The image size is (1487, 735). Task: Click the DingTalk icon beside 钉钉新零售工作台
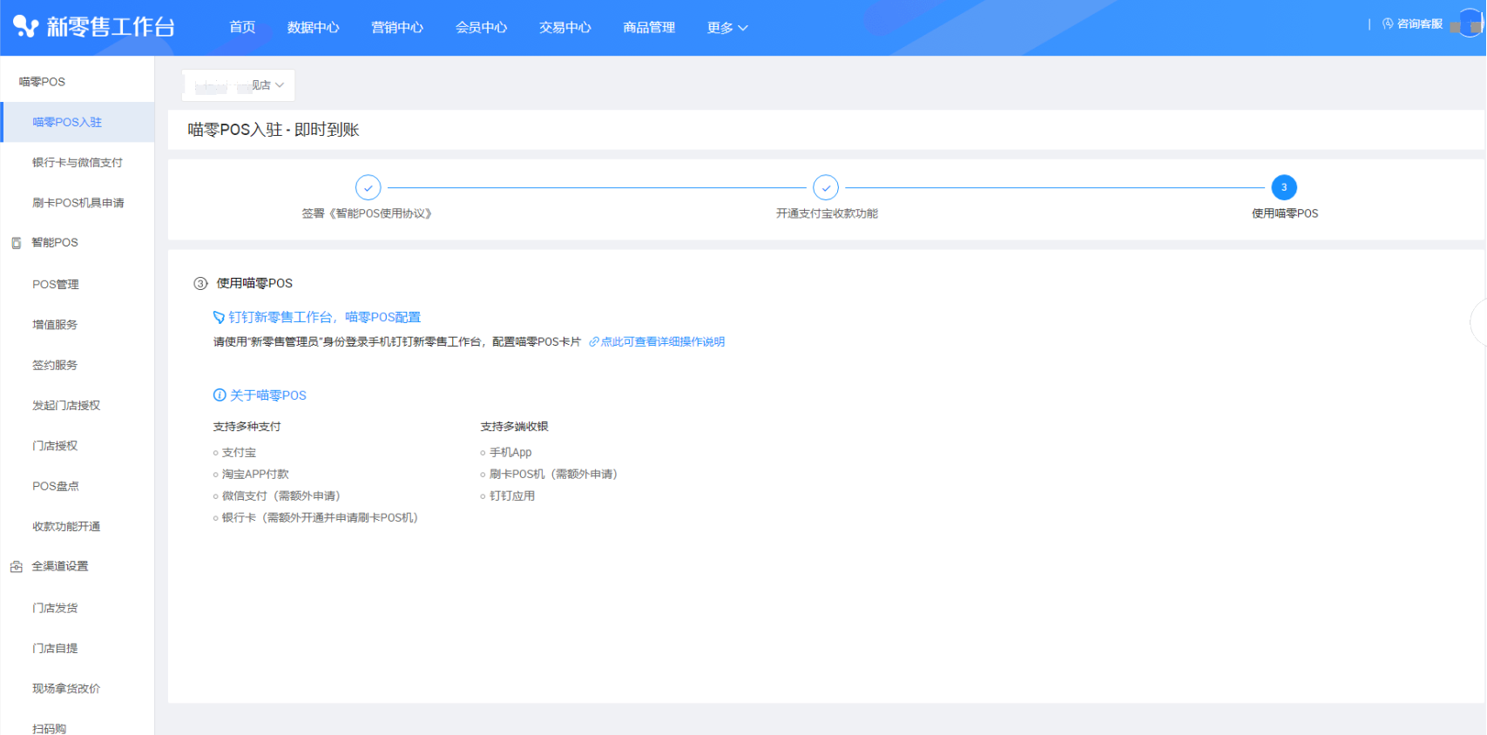219,317
